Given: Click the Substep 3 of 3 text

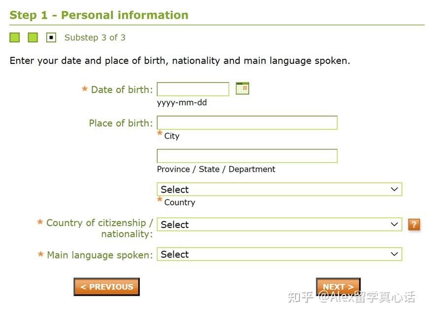Looking at the screenshot, I should pos(95,38).
